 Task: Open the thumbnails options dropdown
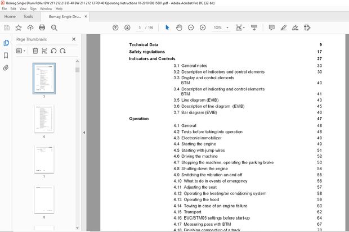[21, 51]
